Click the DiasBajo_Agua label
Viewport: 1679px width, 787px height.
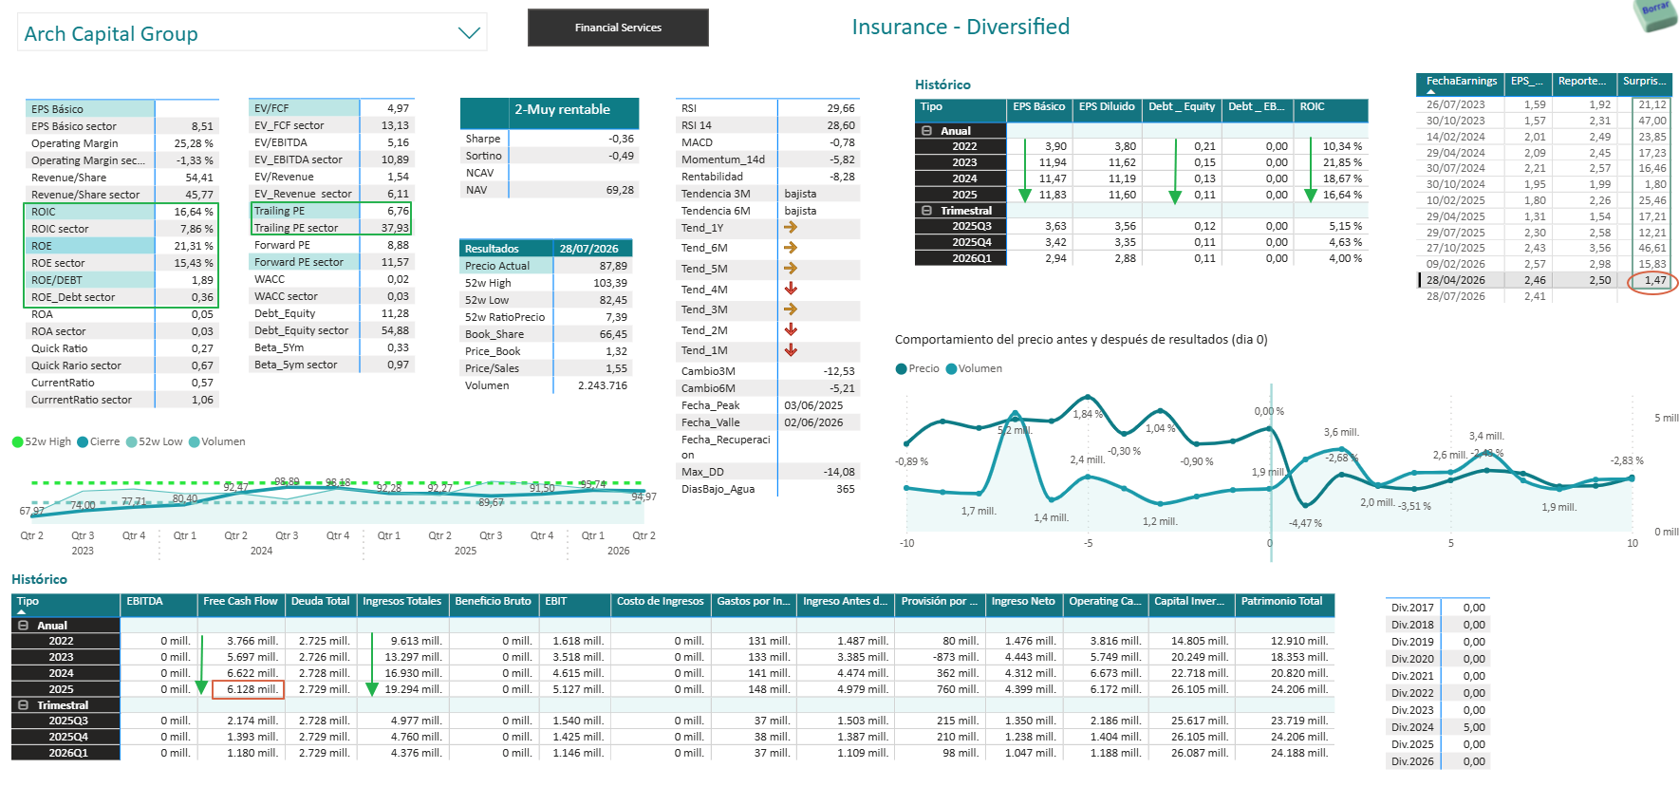click(718, 489)
